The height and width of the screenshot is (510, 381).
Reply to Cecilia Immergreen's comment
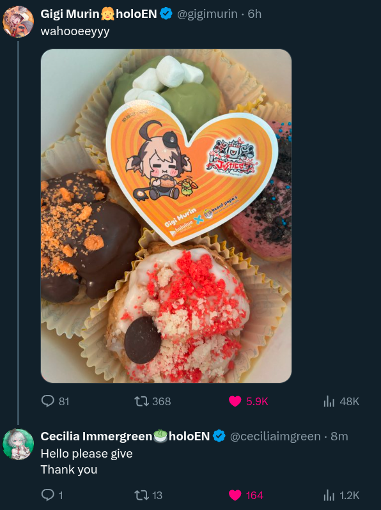pyautogui.click(x=48, y=495)
